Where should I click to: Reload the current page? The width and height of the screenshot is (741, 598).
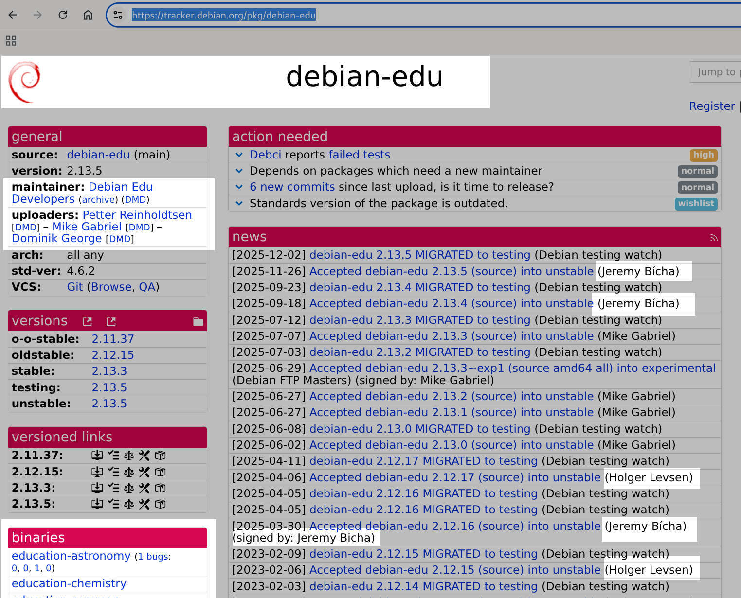click(63, 15)
